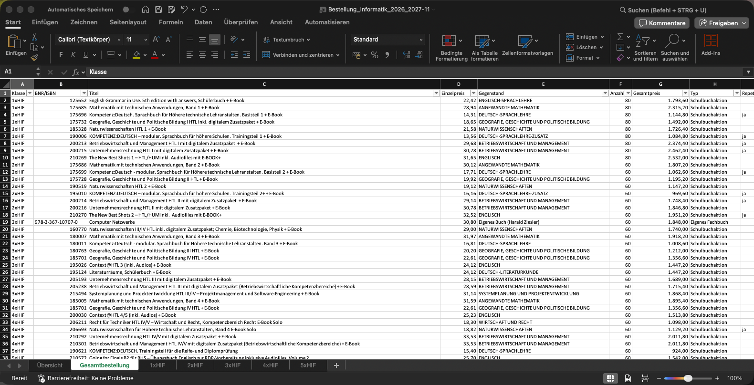This screenshot has height=385, width=754.
Task: Align text left in the cell
Action: pyautogui.click(x=190, y=55)
